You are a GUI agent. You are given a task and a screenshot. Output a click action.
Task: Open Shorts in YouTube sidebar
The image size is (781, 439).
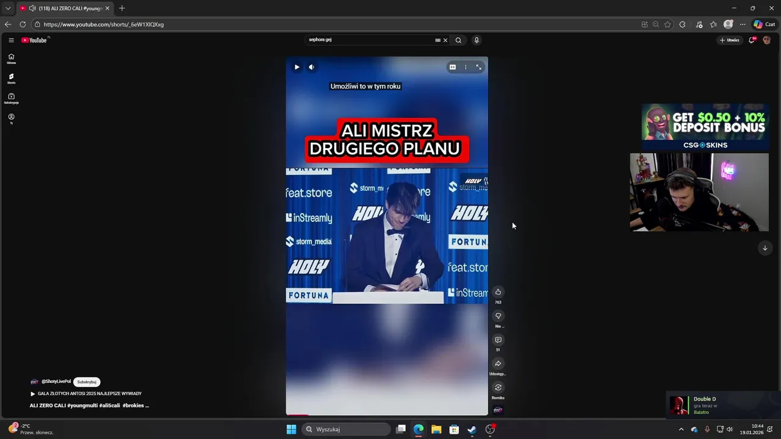pos(11,79)
